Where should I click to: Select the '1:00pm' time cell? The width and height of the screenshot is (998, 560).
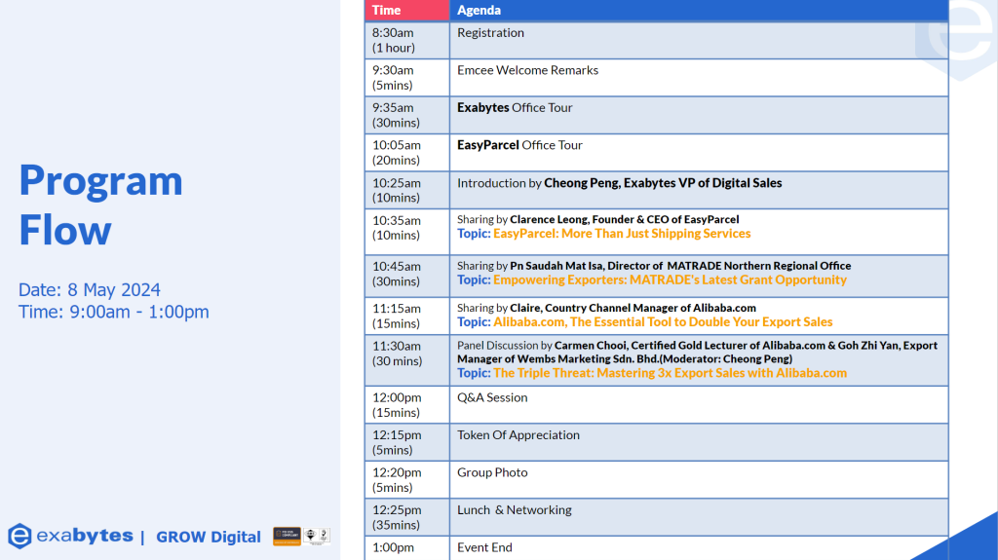click(x=406, y=548)
